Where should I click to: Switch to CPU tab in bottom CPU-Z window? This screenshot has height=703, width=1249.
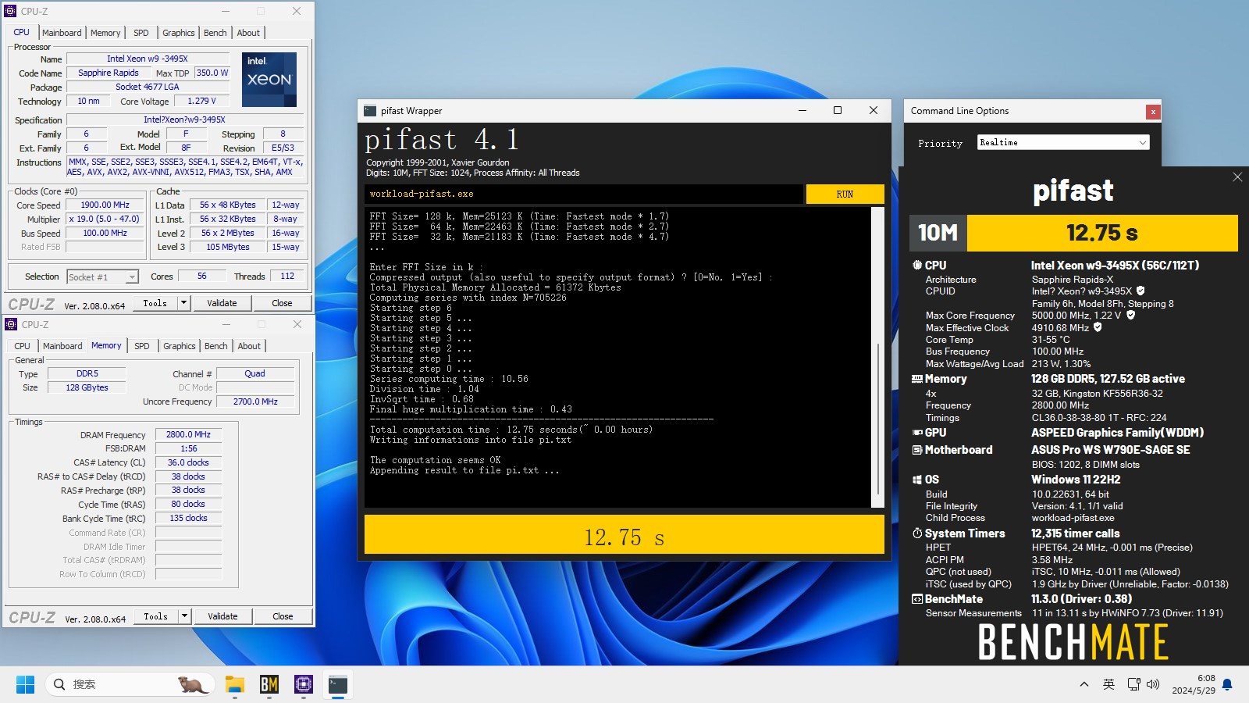pos(23,346)
